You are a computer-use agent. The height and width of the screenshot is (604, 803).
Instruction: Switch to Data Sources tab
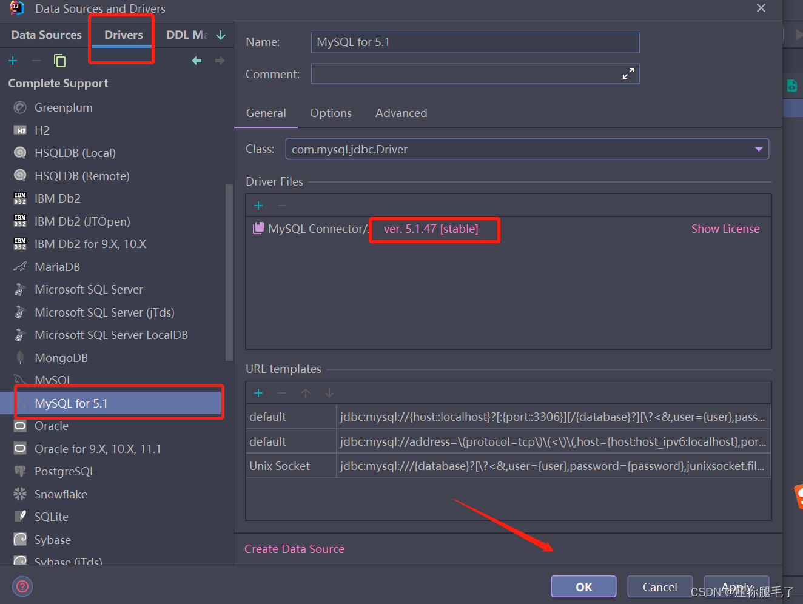46,35
